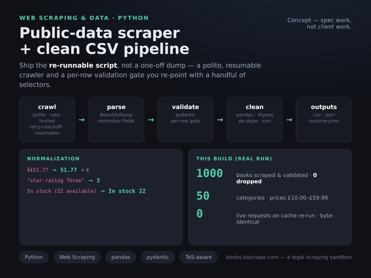Image resolution: width=371 pixels, height=278 pixels.
Task: Click the '1000' books scraped figure
Action: click(209, 173)
